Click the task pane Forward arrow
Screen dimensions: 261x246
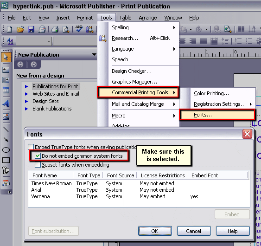34,65
